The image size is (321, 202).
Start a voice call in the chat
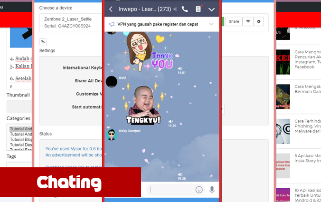(x=185, y=9)
